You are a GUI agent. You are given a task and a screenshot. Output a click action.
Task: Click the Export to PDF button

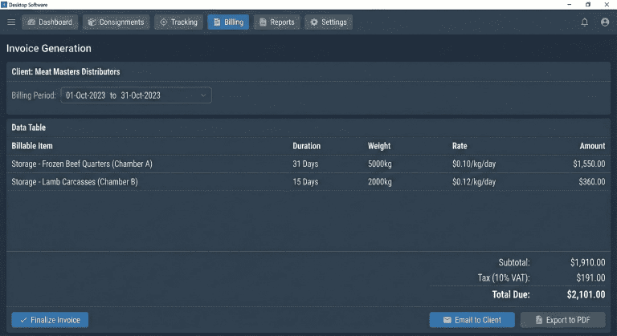562,320
